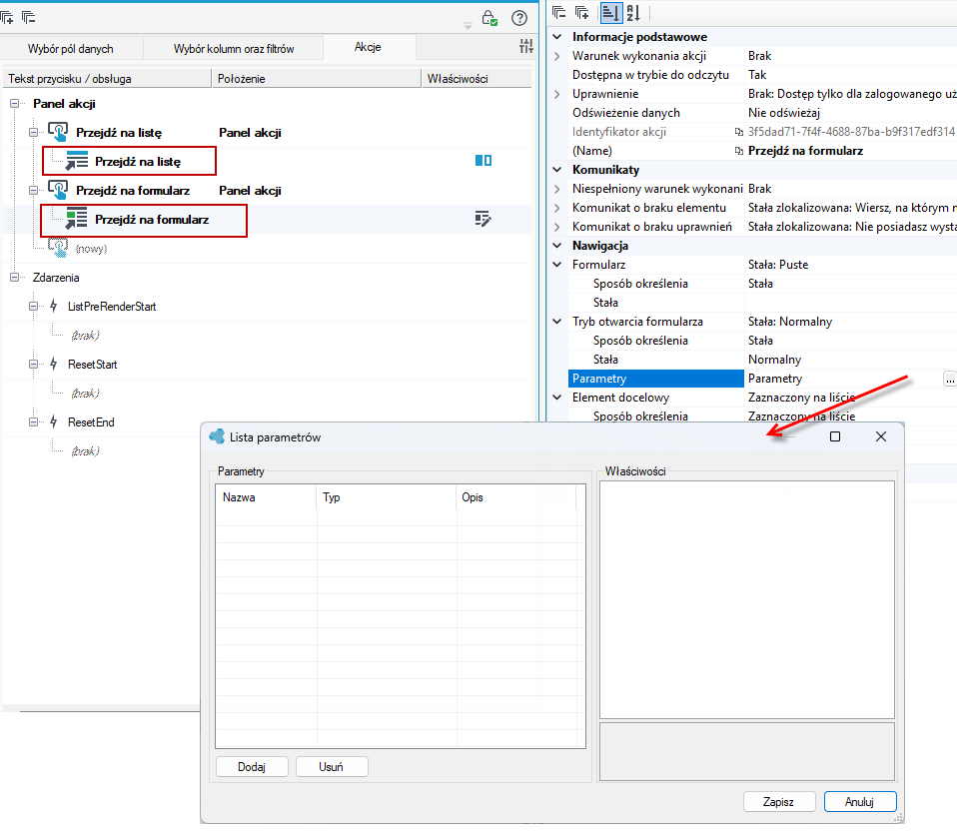Switch to the Wybór pól danych tab
Viewport: 957px width, 836px height.
71,48
